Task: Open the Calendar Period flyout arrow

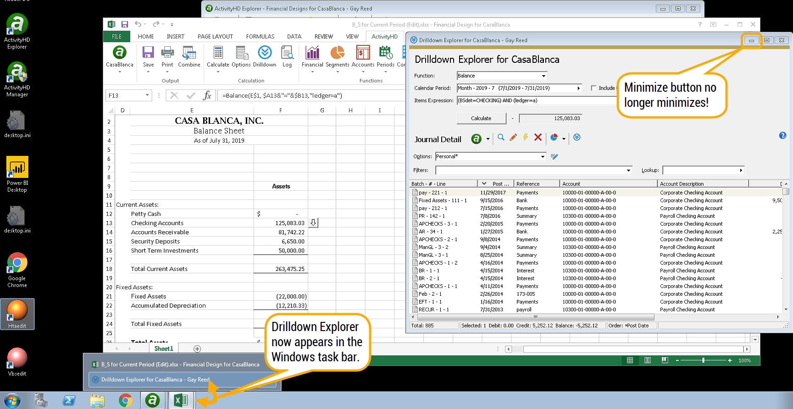Action: pyautogui.click(x=579, y=88)
